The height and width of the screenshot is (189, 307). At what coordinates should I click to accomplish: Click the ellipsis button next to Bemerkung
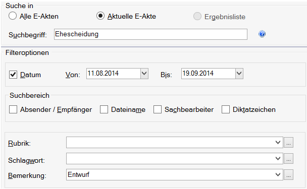[x=289, y=174]
